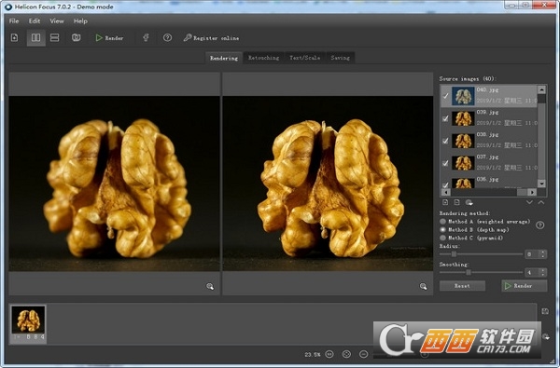Screen dimensions: 560x368
Task: Click the 040.jpg file name
Action: [x=487, y=89]
